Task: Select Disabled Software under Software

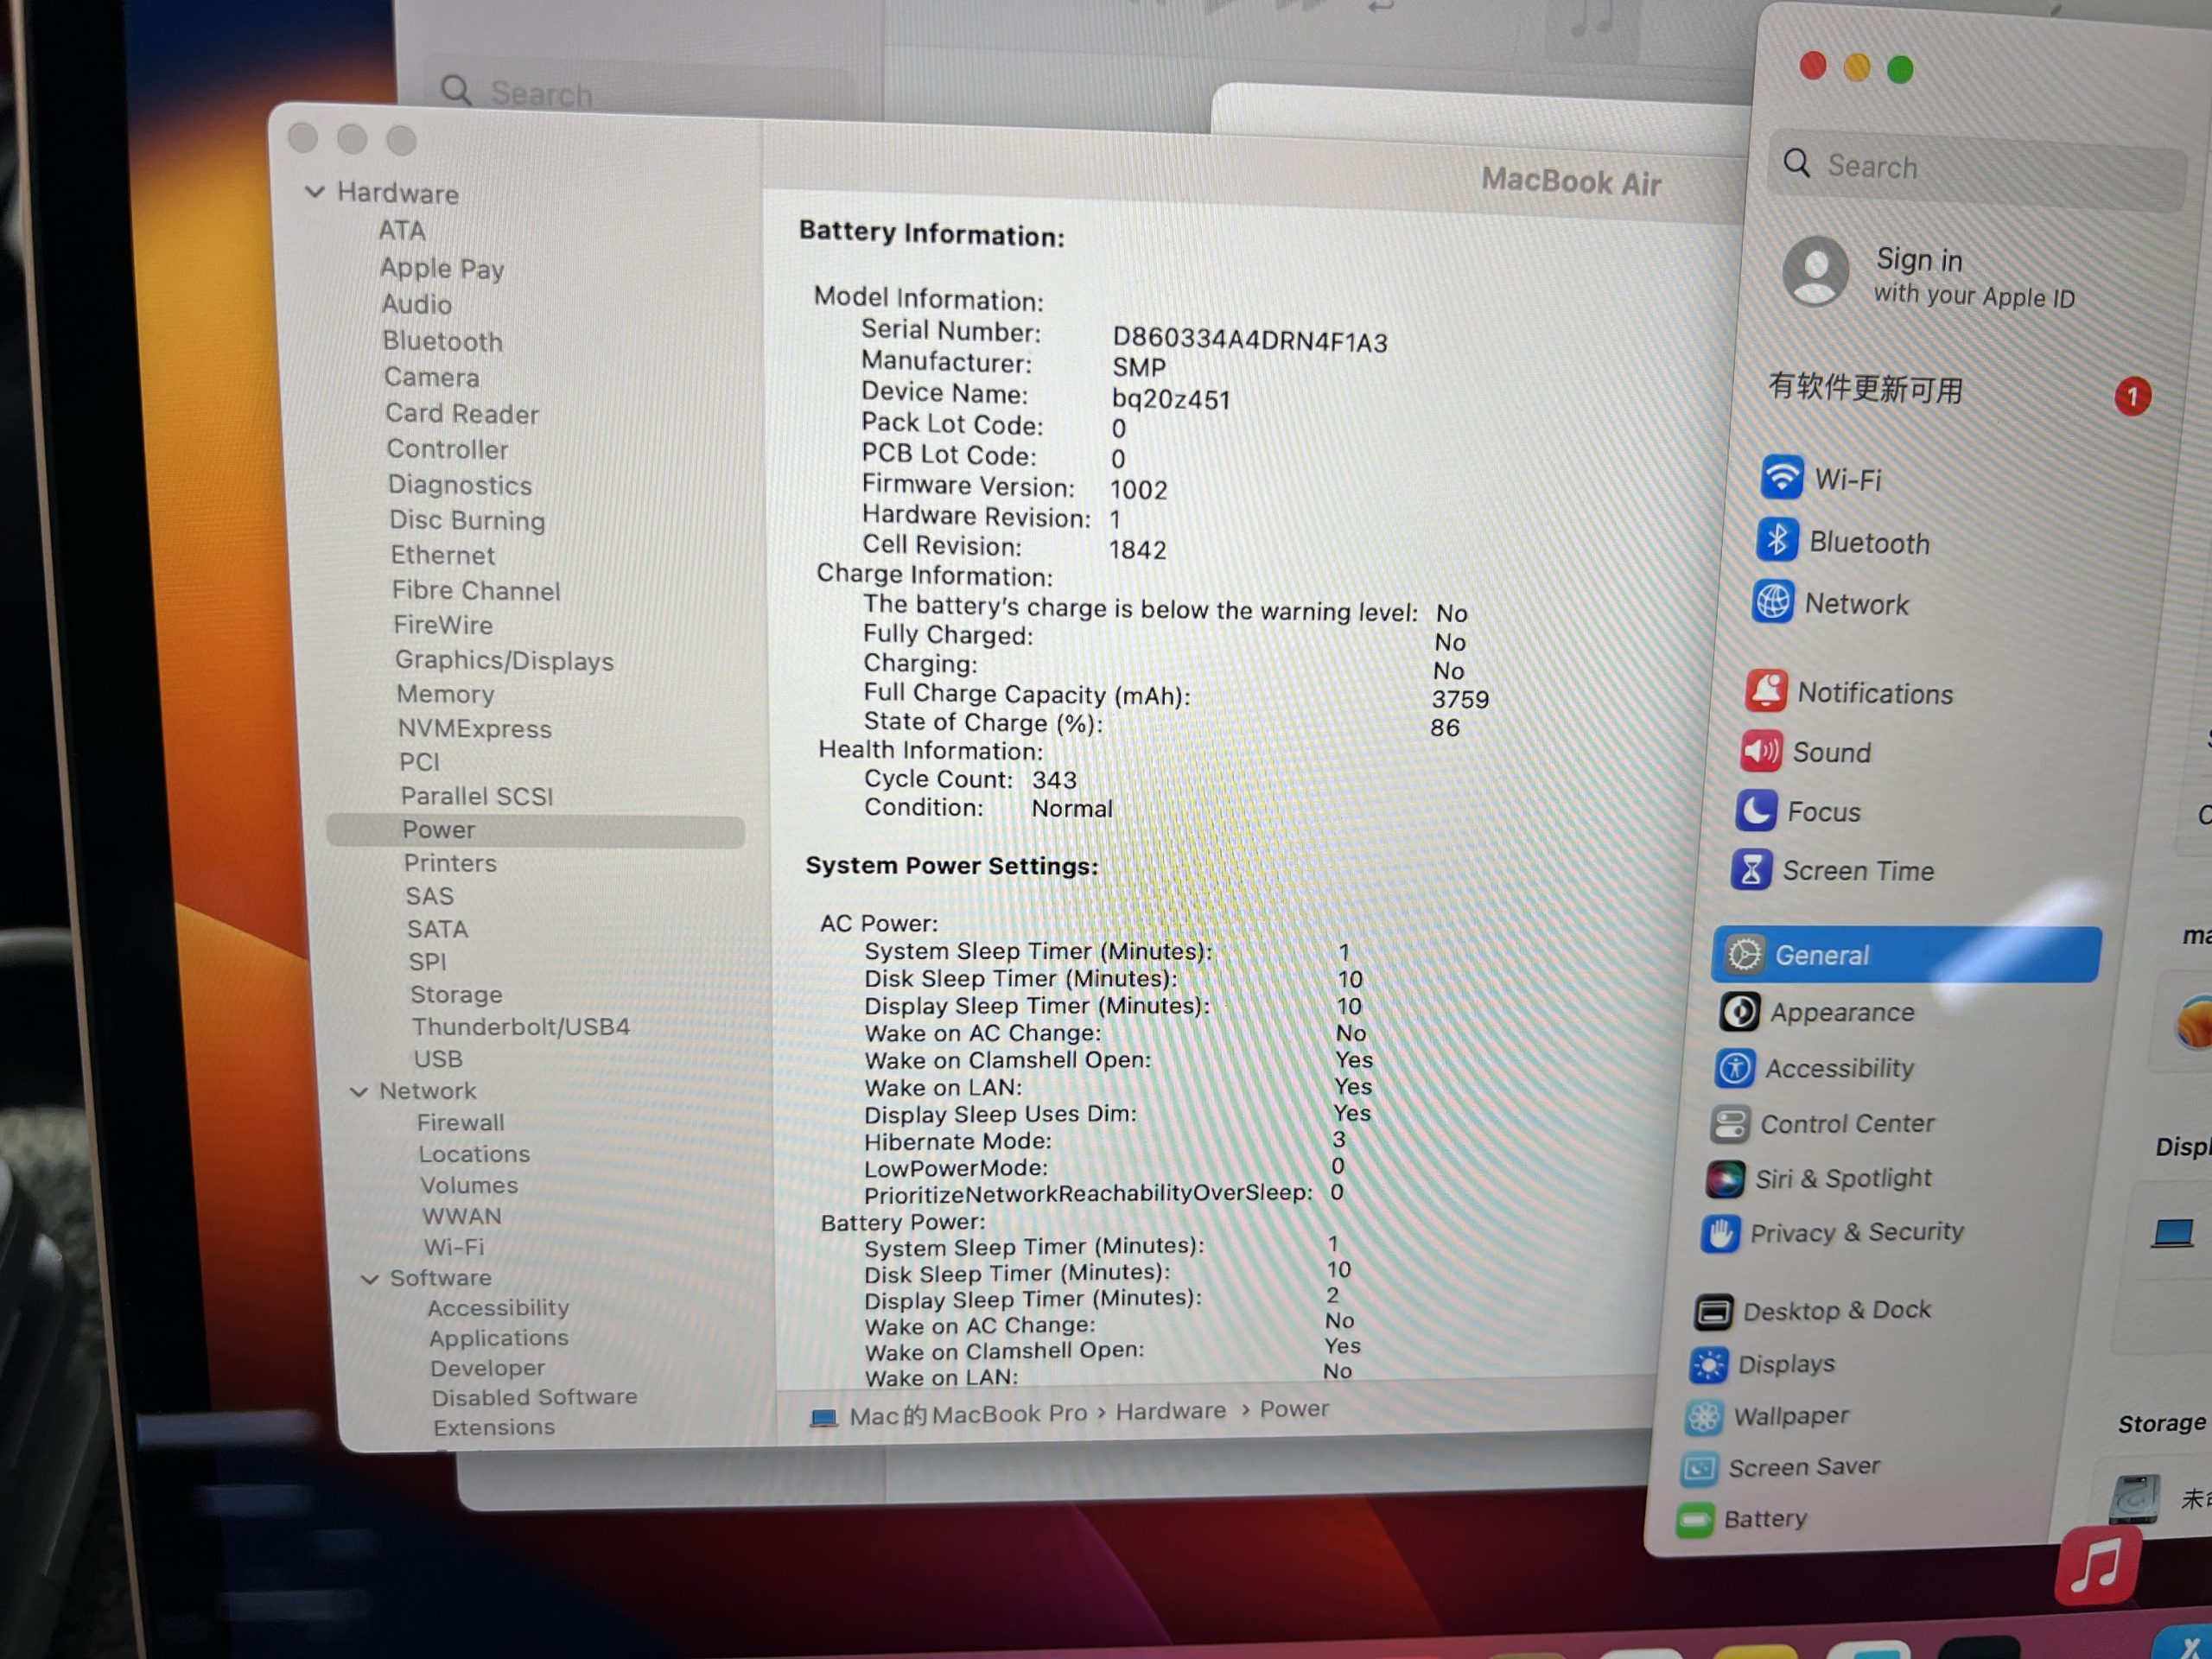Action: click(x=535, y=1398)
